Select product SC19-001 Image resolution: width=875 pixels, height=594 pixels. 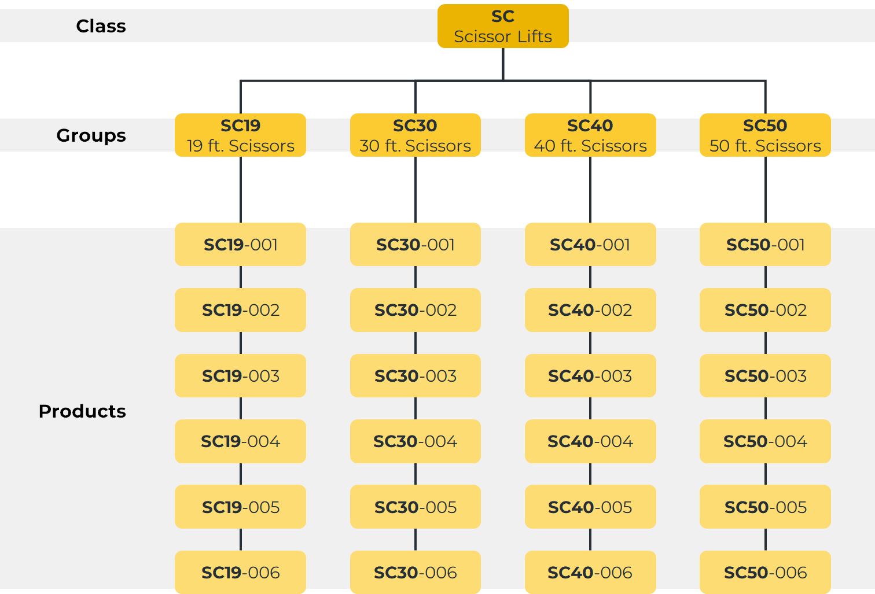coord(240,245)
